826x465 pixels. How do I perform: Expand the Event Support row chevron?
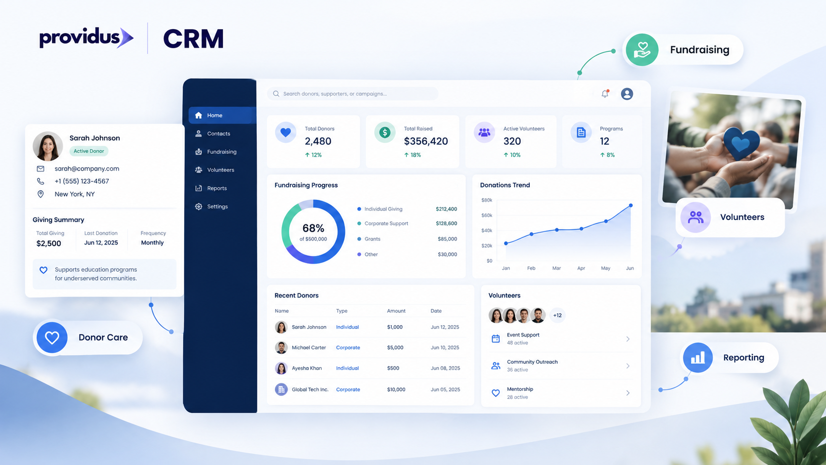[x=628, y=339]
